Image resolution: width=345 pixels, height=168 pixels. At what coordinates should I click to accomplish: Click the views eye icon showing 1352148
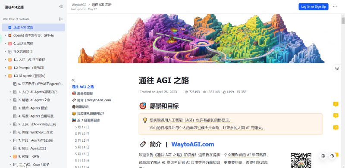pyautogui.click(x=204, y=92)
